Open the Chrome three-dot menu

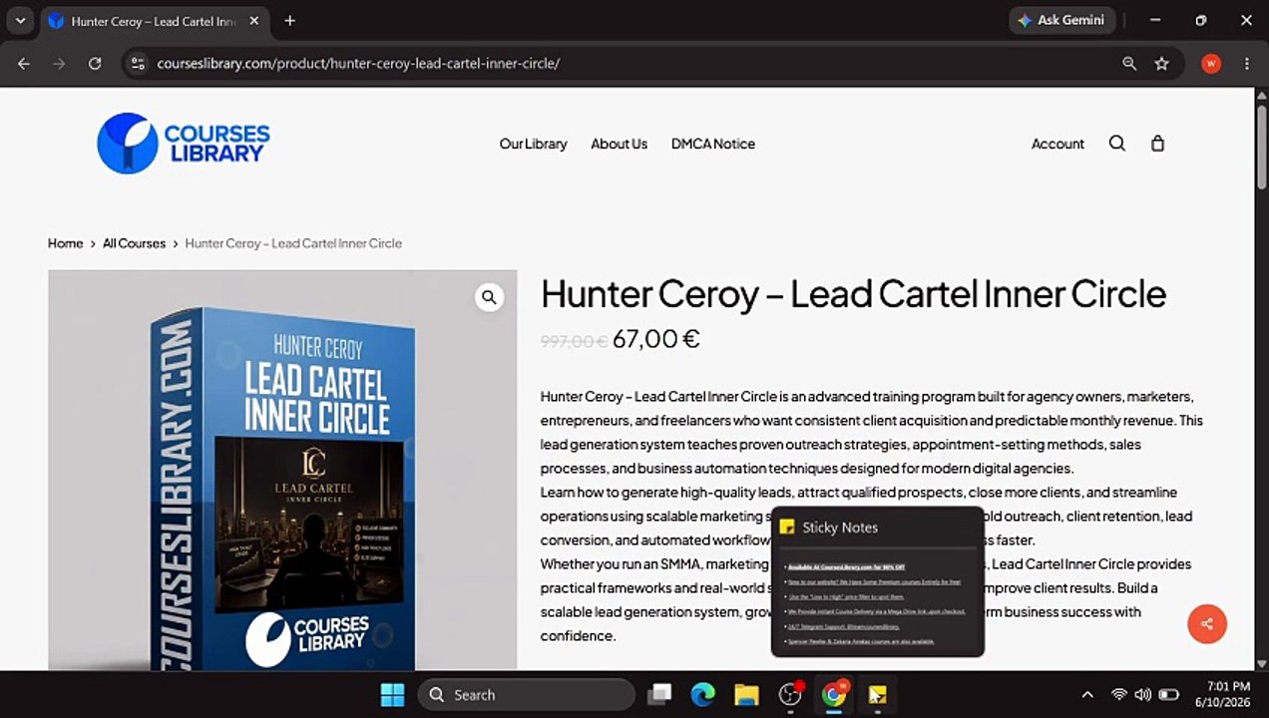pos(1247,63)
